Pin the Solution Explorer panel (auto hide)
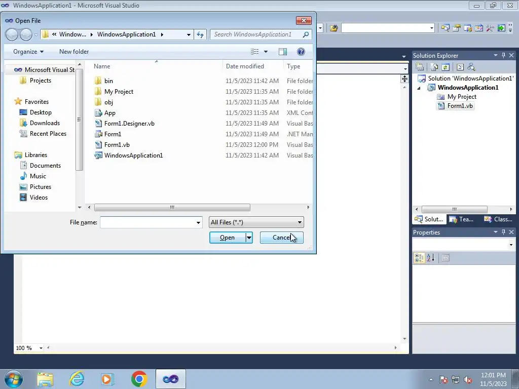The height and width of the screenshot is (389, 519). point(503,55)
